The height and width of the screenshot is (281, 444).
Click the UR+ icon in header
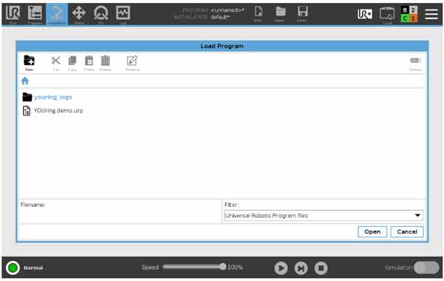(x=365, y=13)
